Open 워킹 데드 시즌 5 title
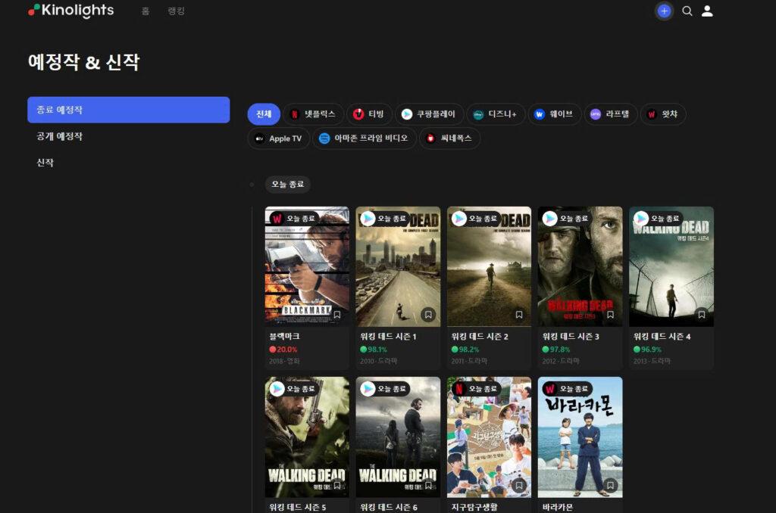 pos(297,507)
